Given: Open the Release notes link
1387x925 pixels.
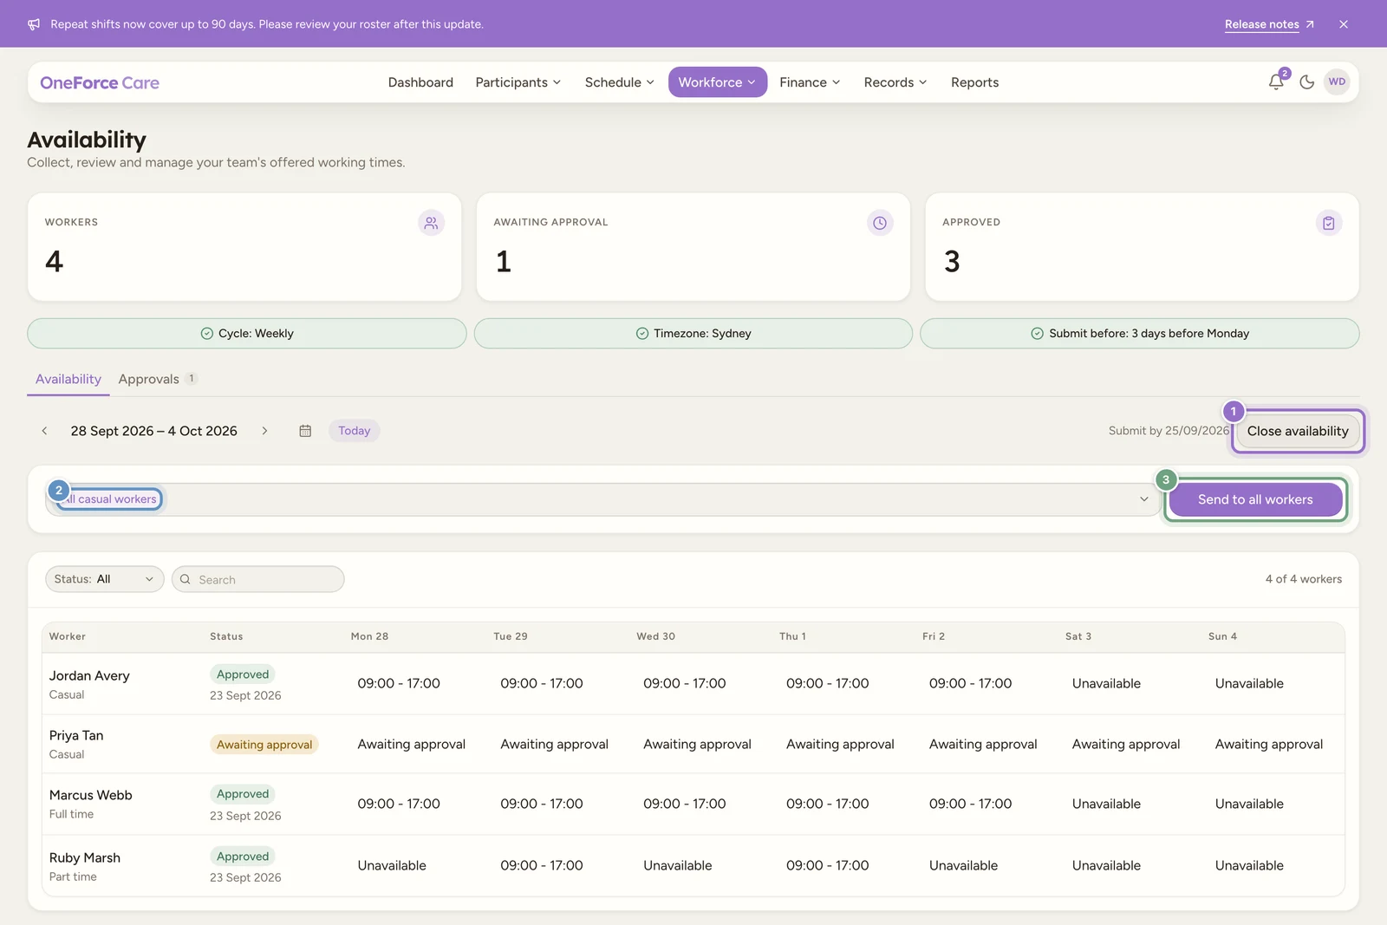Looking at the screenshot, I should [x=1269, y=24].
